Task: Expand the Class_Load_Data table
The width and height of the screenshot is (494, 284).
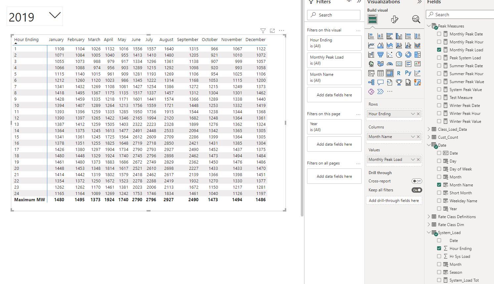Action: click(x=429, y=129)
